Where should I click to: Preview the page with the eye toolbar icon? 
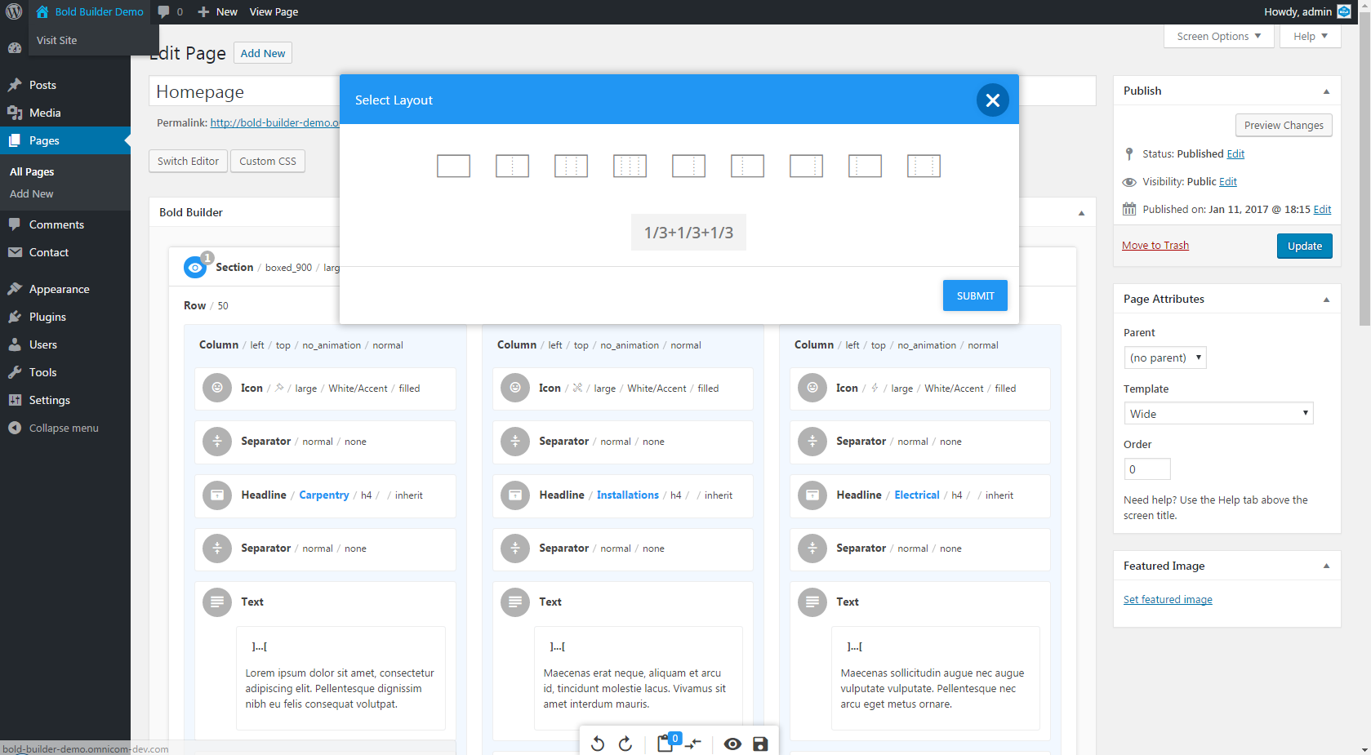tap(732, 744)
